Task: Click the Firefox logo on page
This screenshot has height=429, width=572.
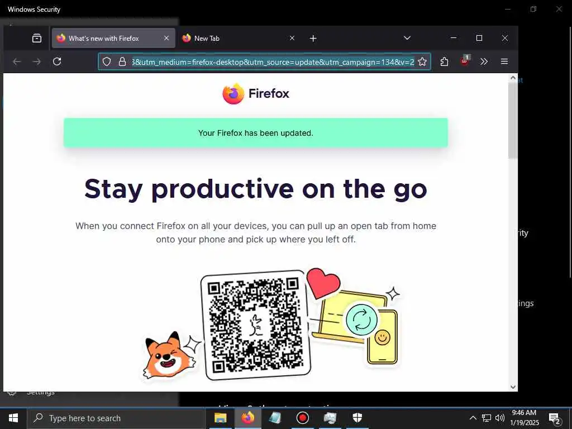Action: point(256,94)
